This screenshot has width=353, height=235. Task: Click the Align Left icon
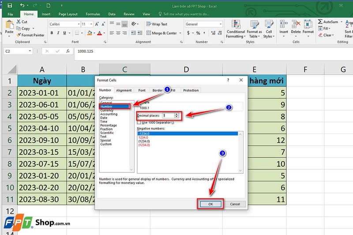point(112,33)
